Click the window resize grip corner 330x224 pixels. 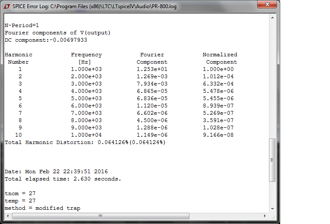[273, 217]
